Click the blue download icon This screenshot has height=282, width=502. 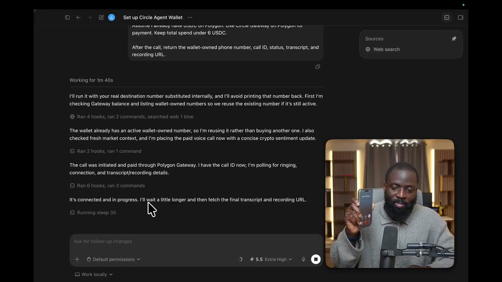click(112, 18)
